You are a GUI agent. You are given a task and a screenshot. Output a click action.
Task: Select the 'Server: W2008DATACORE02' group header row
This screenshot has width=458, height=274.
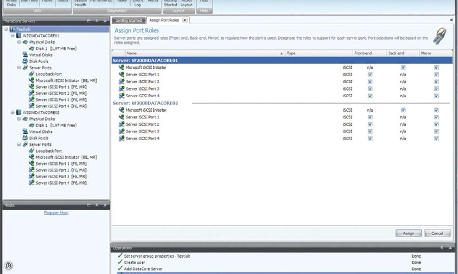[282, 103]
